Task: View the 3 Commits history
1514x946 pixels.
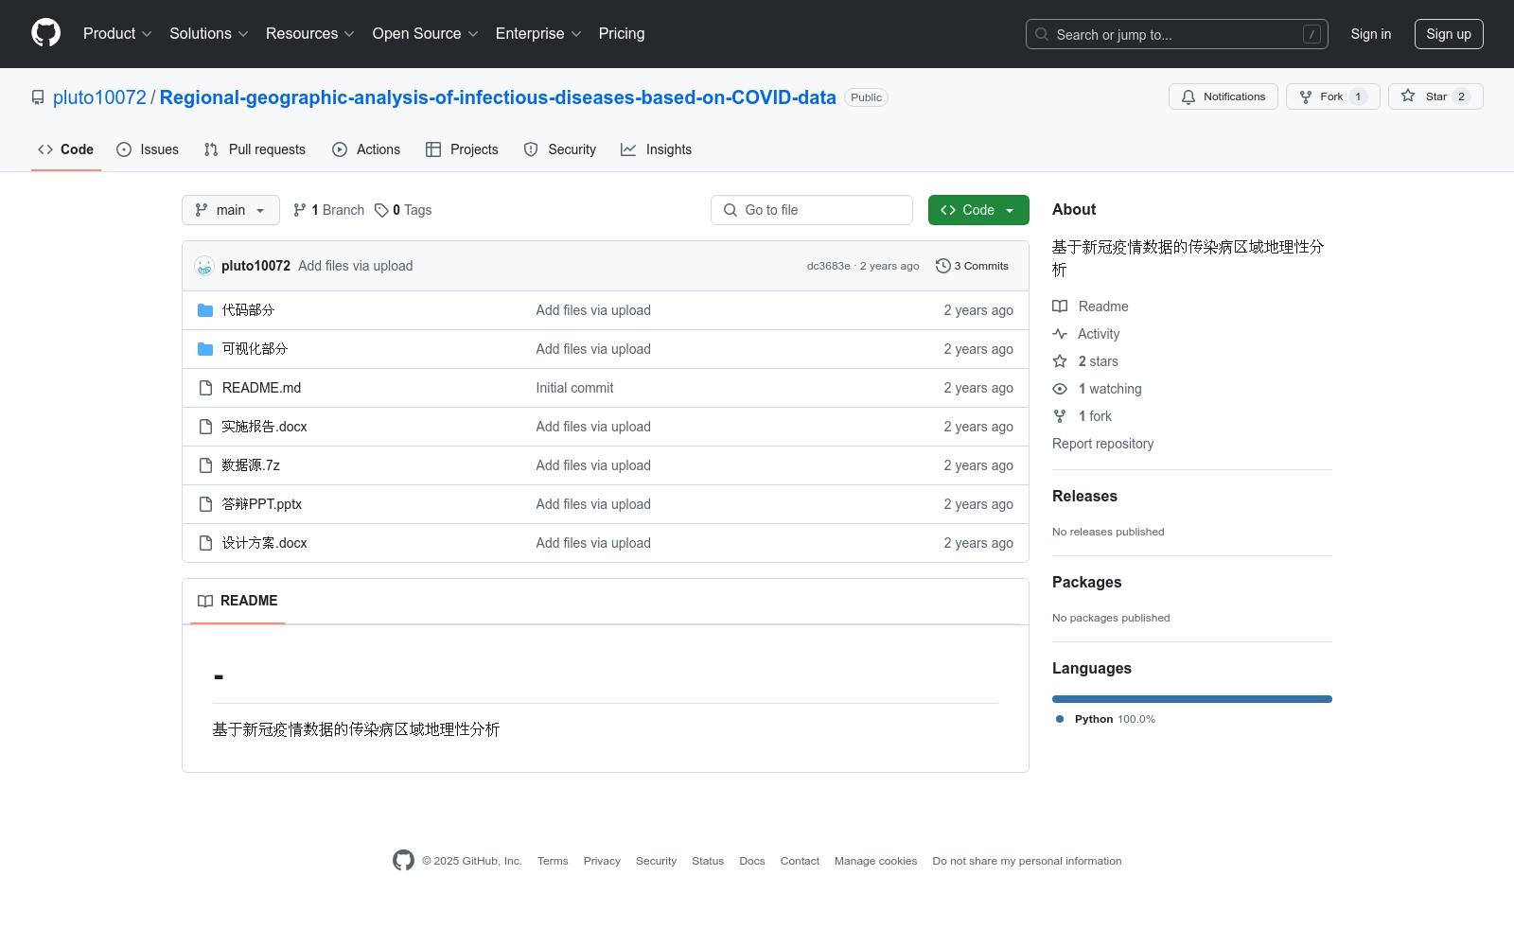Action: point(972,266)
